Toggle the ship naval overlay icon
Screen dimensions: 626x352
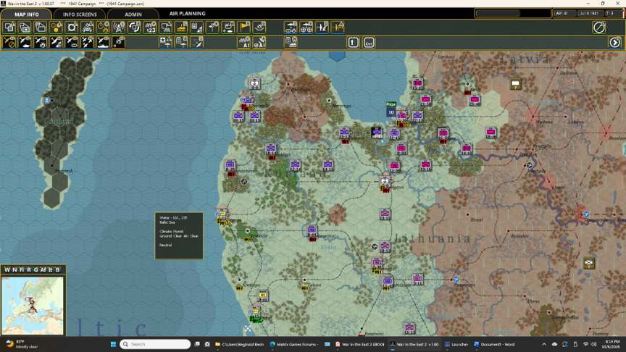[181, 27]
